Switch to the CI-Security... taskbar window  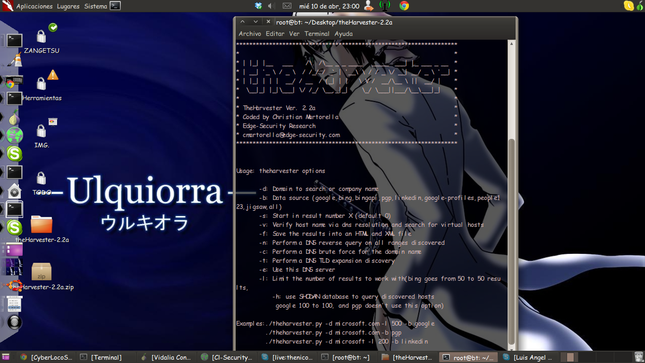coord(226,357)
